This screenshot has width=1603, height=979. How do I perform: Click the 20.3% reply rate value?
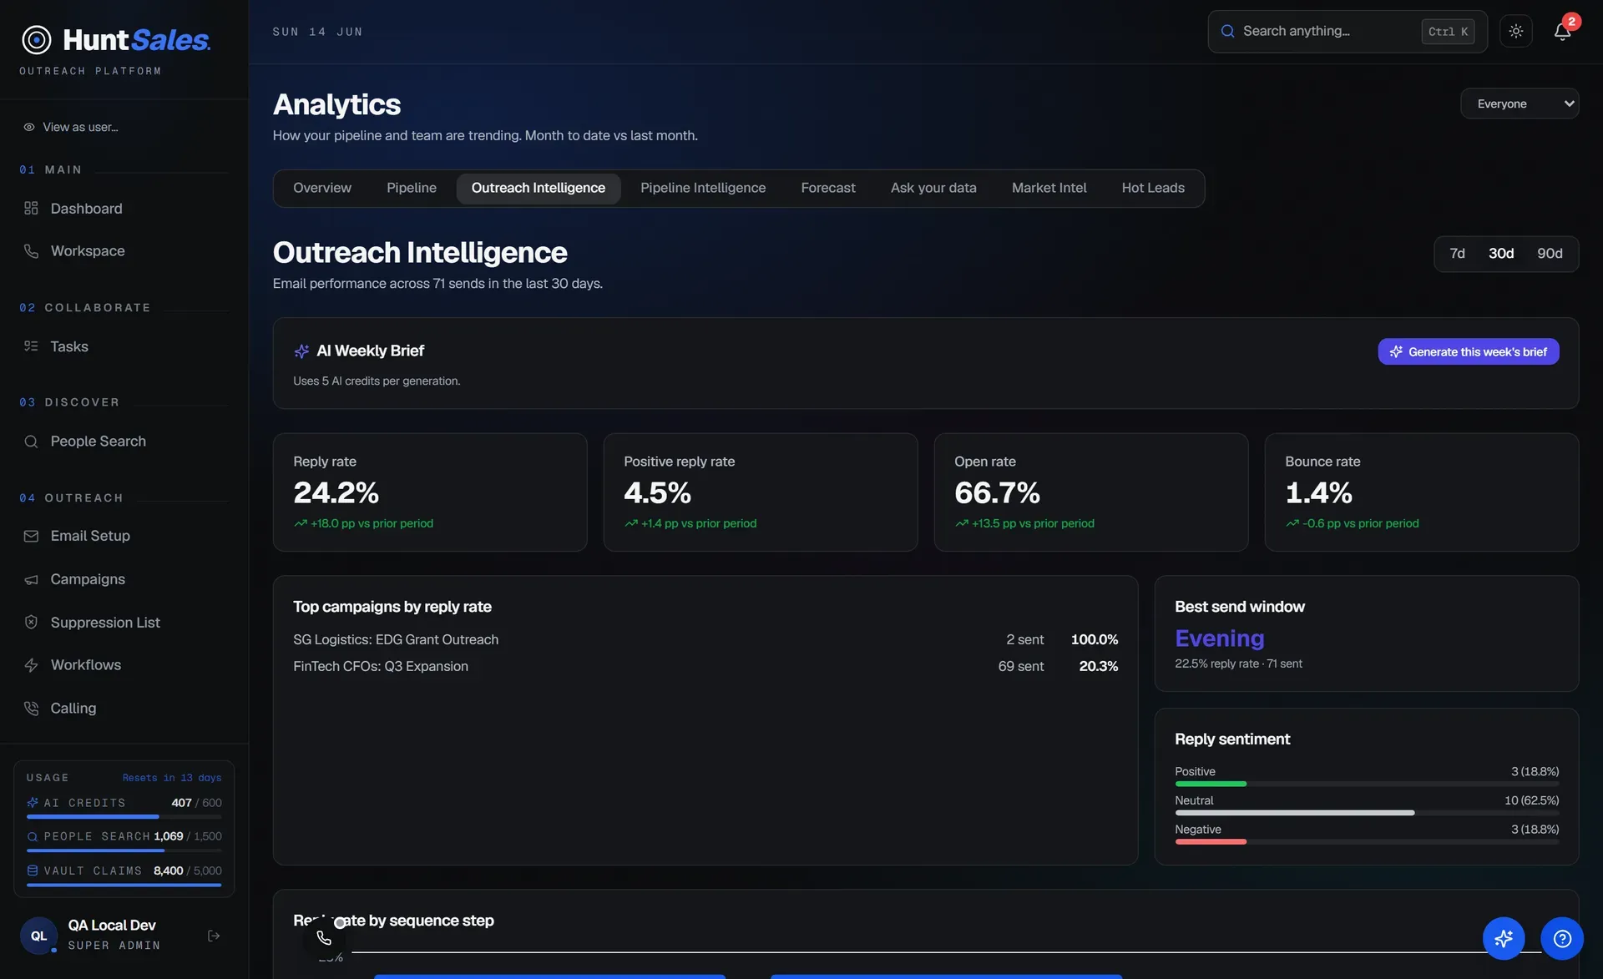pyautogui.click(x=1098, y=667)
